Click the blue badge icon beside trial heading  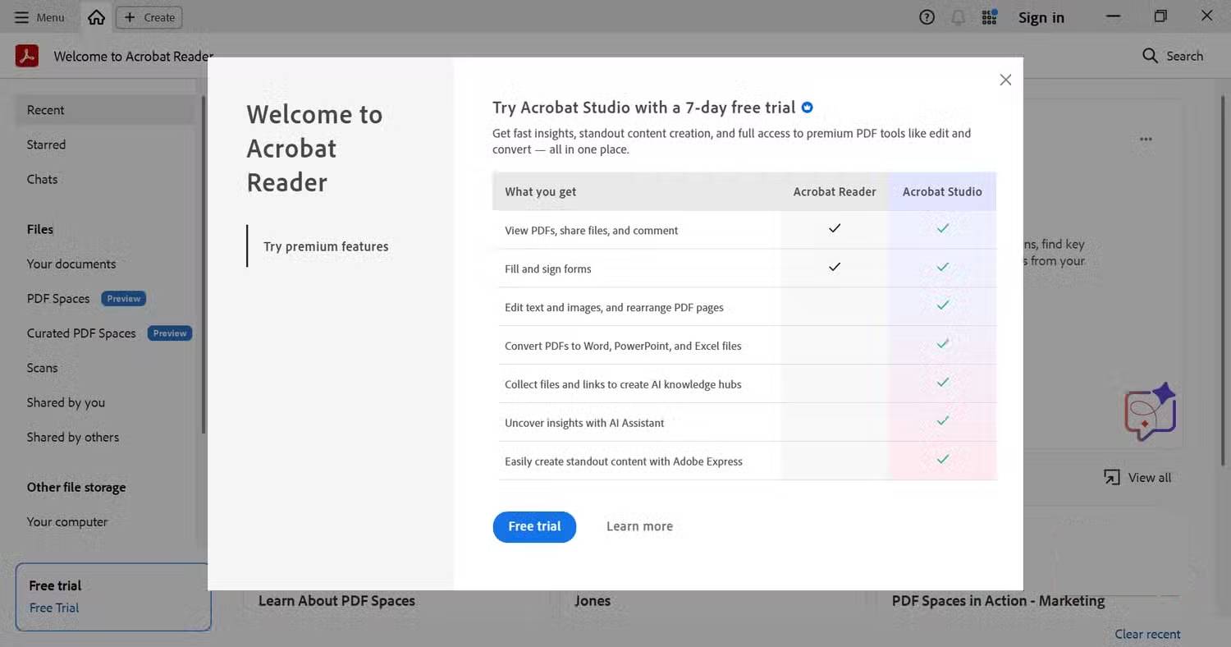pos(808,108)
